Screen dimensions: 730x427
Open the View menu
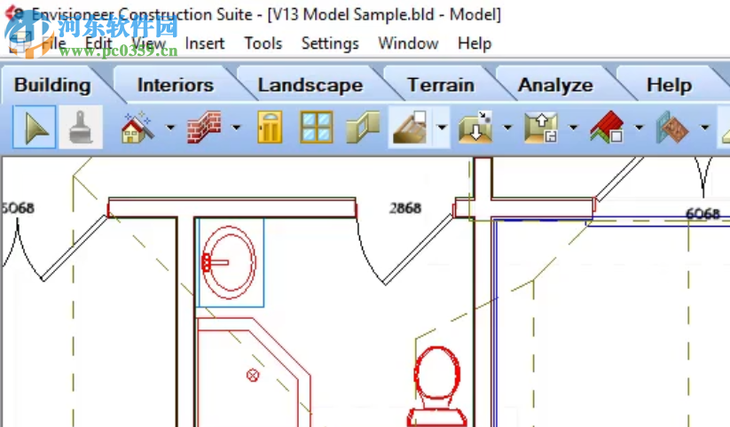coord(149,43)
